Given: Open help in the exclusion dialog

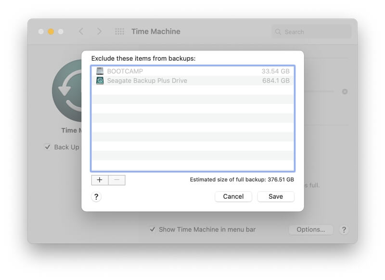Looking at the screenshot, I should 96,197.
